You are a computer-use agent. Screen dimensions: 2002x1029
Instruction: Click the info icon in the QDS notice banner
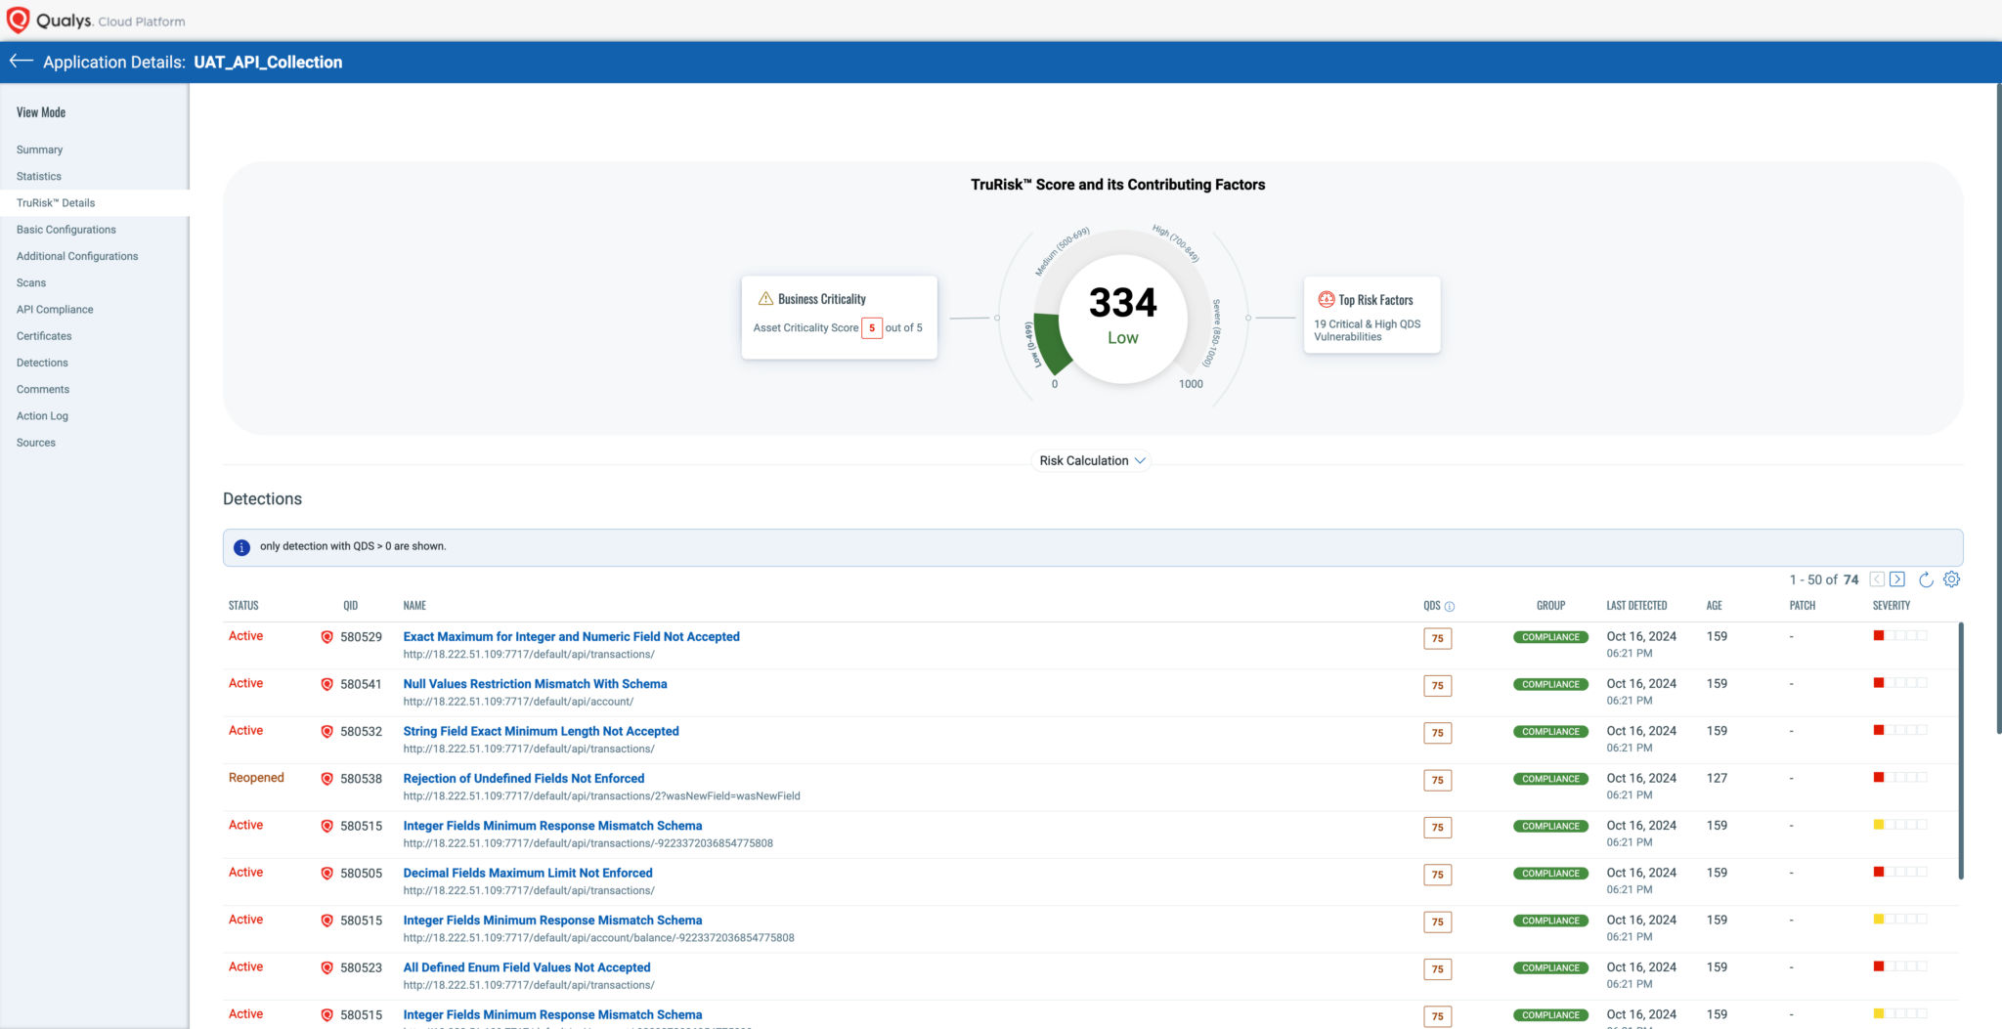coord(241,546)
